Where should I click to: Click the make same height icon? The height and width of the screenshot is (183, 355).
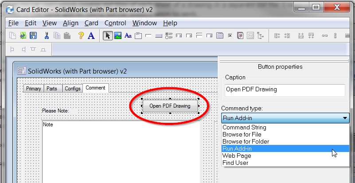(335, 35)
